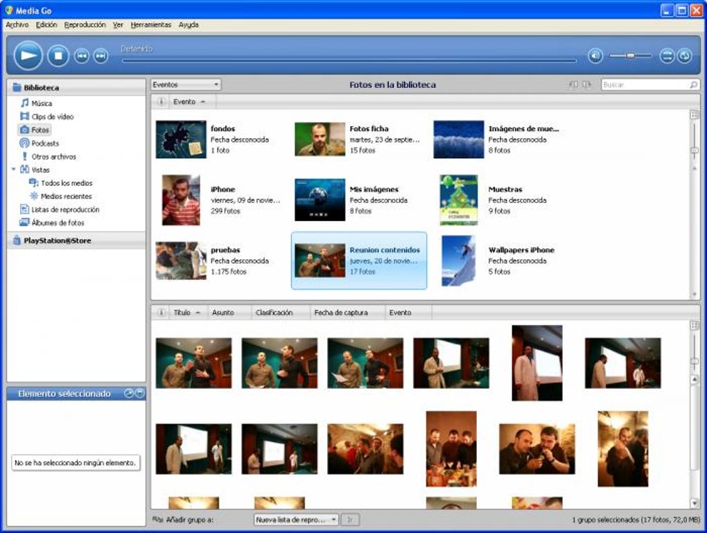707x533 pixels.
Task: Open the pruebas event
Action: pyautogui.click(x=213, y=261)
